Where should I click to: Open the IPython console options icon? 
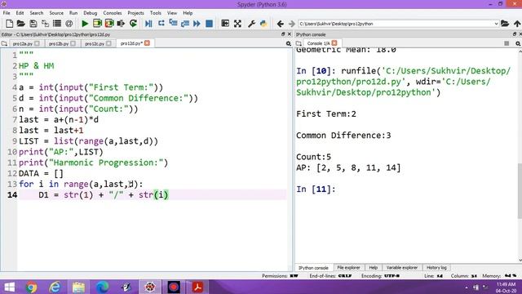518,43
